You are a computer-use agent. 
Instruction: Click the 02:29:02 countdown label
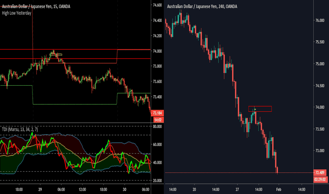tap(320, 180)
